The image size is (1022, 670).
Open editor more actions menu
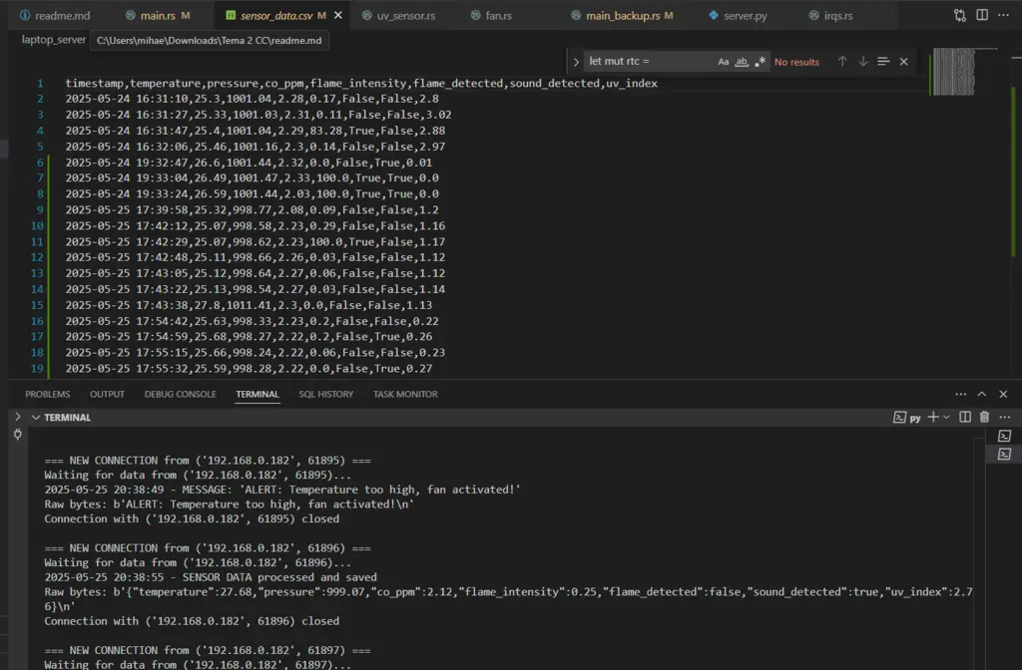1003,15
